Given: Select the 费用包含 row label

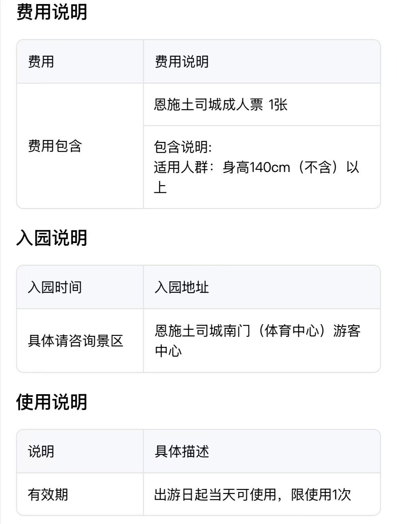Looking at the screenshot, I should [x=55, y=146].
